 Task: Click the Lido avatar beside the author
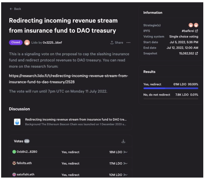point(27,42)
